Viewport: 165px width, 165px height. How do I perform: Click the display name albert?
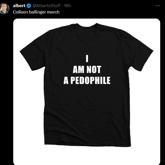(x=19, y=6)
